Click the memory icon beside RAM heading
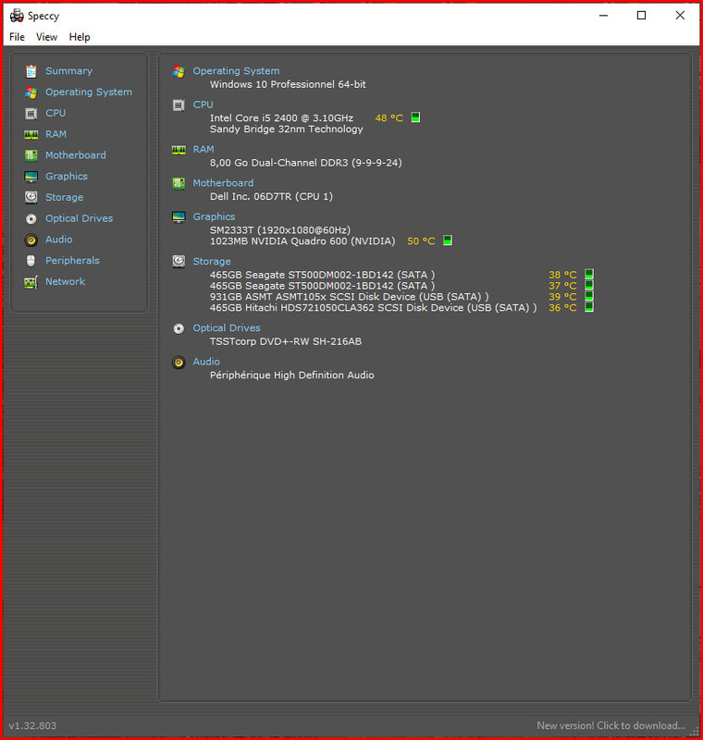The image size is (703, 740). (x=179, y=150)
